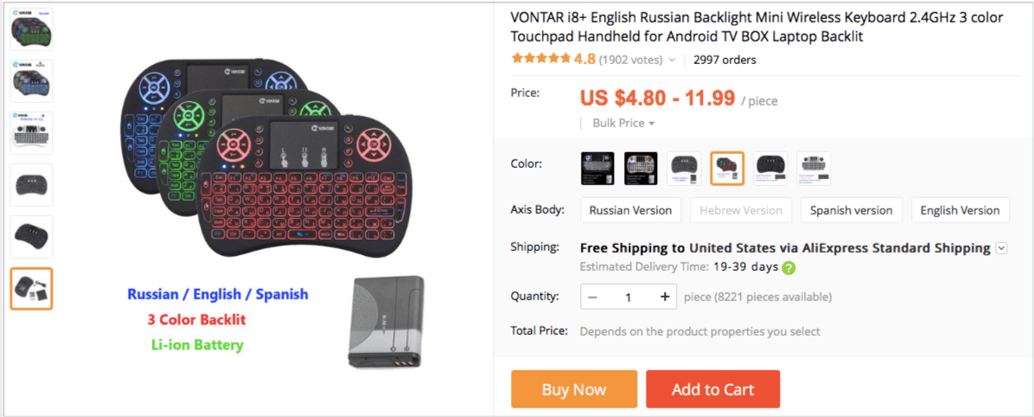The image size is (1034, 417).
Task: Expand the shipping method dropdown arrow
Action: [x=1001, y=248]
